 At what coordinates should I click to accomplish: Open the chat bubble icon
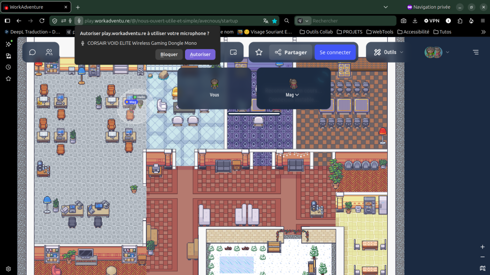(32, 52)
